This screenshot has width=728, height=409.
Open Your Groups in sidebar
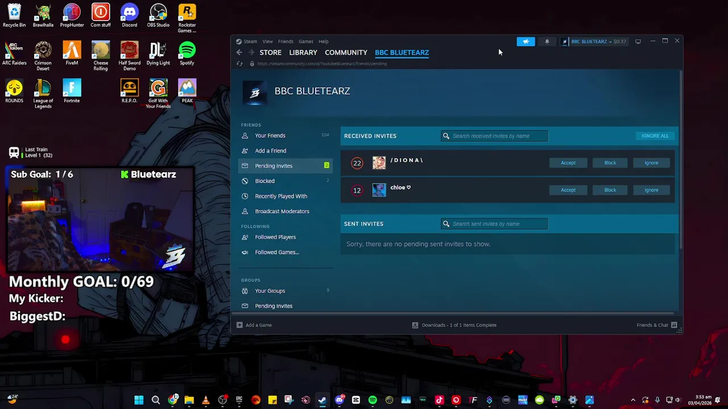coord(285,291)
